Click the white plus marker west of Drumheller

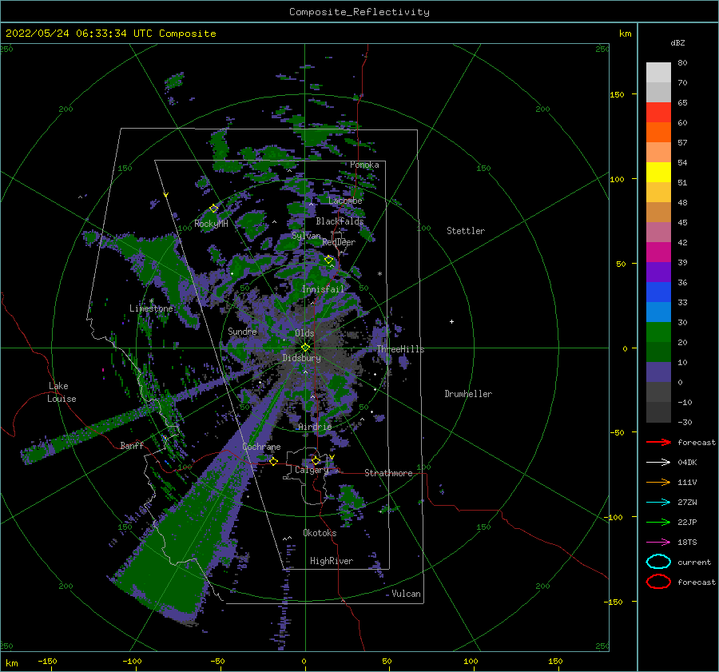[x=451, y=321]
